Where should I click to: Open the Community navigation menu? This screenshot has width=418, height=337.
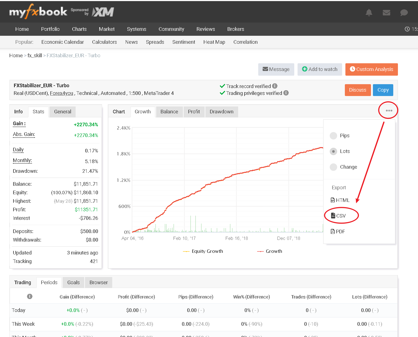(x=171, y=29)
